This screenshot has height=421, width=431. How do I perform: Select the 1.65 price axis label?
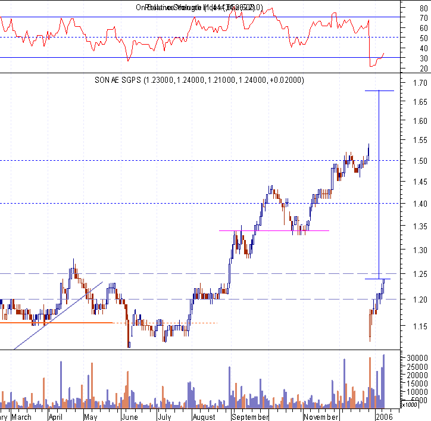point(420,102)
